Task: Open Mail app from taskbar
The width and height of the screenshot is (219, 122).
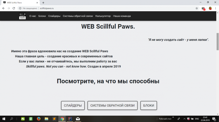Action: pos(78,119)
